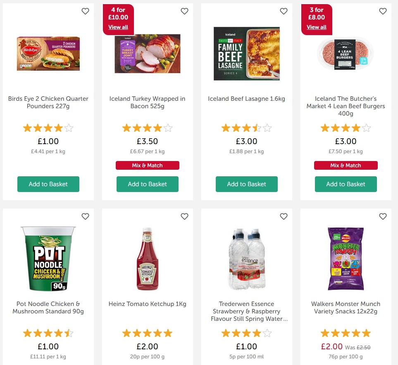Add Heinz Tomato Ketchup to basket
Viewport: 398px width, 365px height.
click(147, 363)
